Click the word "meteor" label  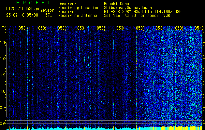[x=47, y=10]
